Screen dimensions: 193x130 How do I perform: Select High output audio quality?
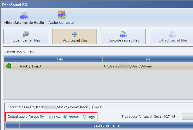point(85,117)
